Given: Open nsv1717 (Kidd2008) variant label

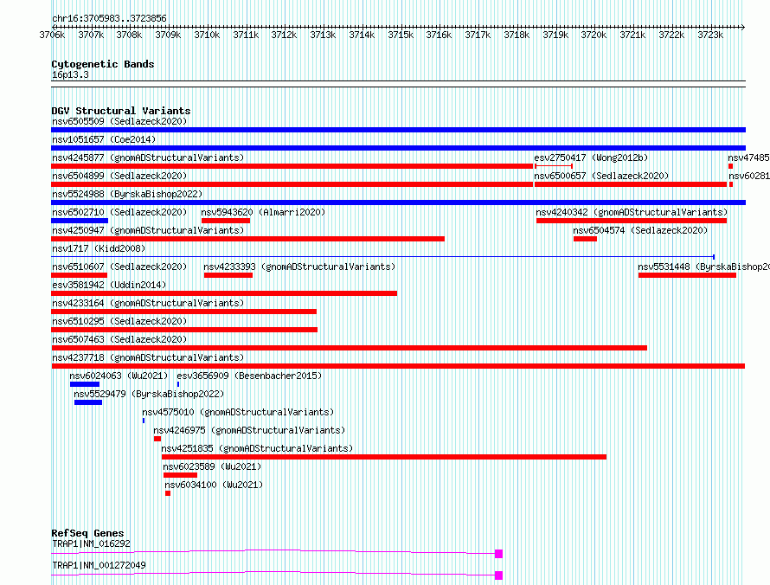Looking at the screenshot, I should pos(99,248).
